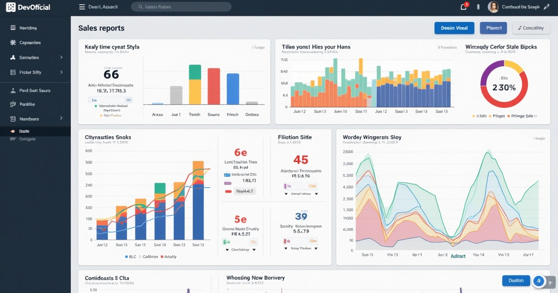Screen dimensions: 558x293
Task: Click the 2.30% value inside the donut
Action: click(x=504, y=87)
